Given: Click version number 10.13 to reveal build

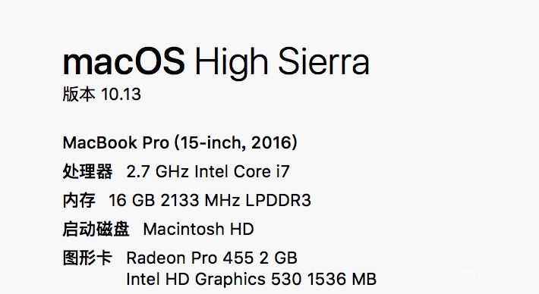Looking at the screenshot, I should (x=121, y=95).
